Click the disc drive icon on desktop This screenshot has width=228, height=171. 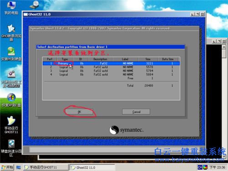tap(34, 5)
